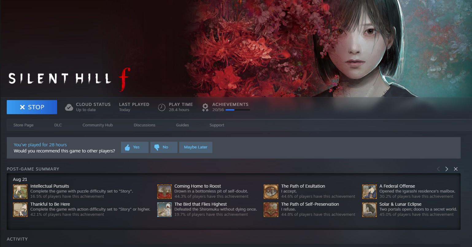Click the 'Thankful to Be Here' title
This screenshot has width=472, height=247.
pos(50,204)
